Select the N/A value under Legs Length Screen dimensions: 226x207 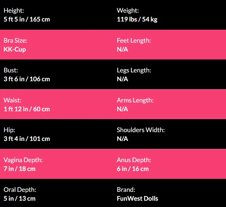(x=122, y=79)
